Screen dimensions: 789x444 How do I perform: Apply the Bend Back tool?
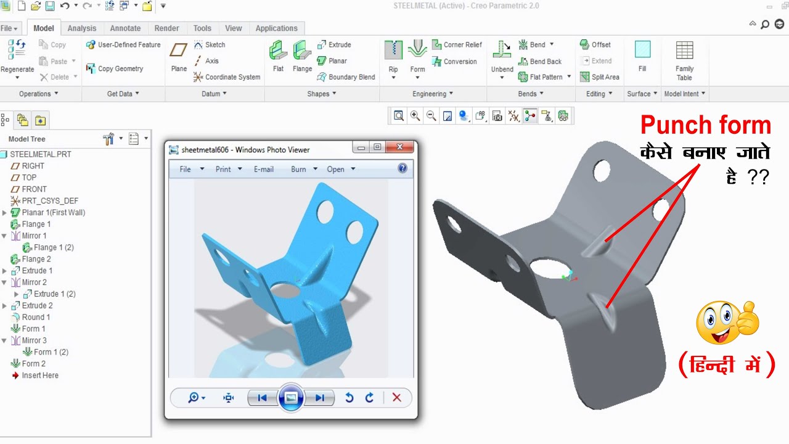540,62
